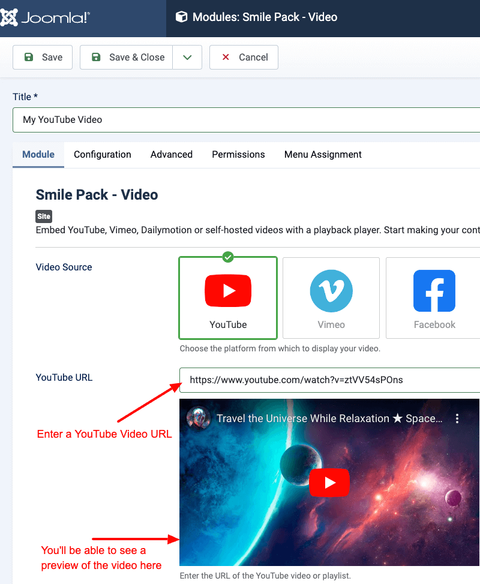Open the video preview three-dot menu
This screenshot has width=480, height=584.
click(457, 419)
